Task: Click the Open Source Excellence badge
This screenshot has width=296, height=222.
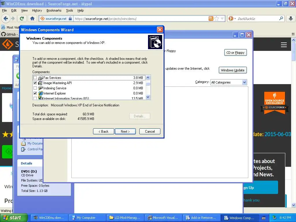Action: (275, 103)
